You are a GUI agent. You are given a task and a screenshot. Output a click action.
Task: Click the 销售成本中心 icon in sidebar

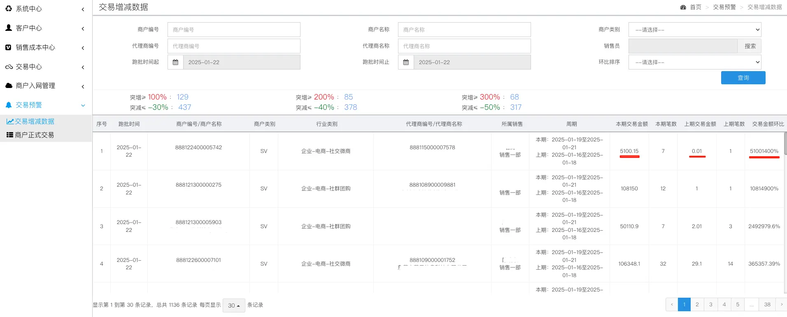tap(9, 47)
